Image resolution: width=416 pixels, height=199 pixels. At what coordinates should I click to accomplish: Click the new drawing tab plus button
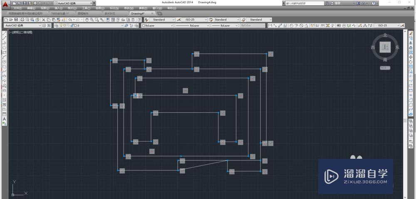160,13
